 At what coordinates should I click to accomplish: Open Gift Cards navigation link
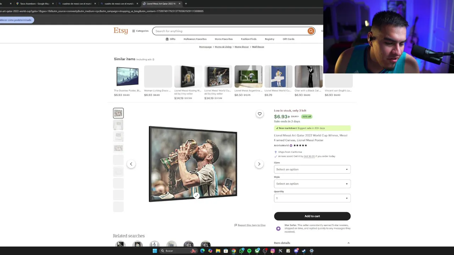(288, 39)
